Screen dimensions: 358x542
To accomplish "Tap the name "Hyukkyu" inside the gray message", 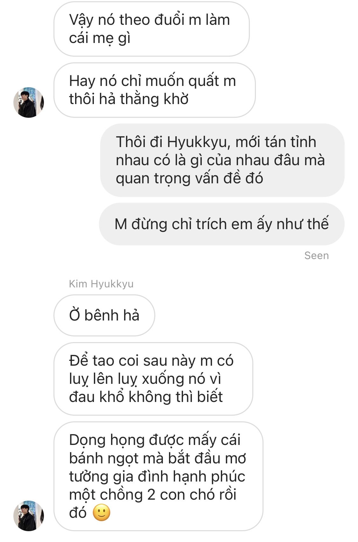I will (197, 142).
